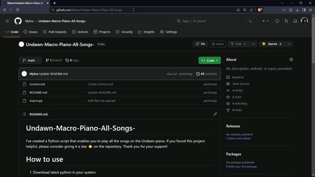
Task: Open the README outline list icon
Action: coord(24,114)
